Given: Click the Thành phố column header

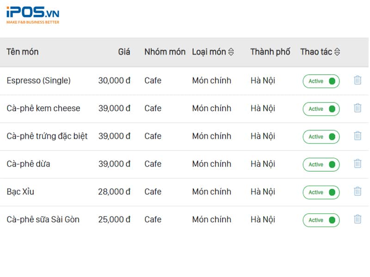Looking at the screenshot, I should 270,52.
